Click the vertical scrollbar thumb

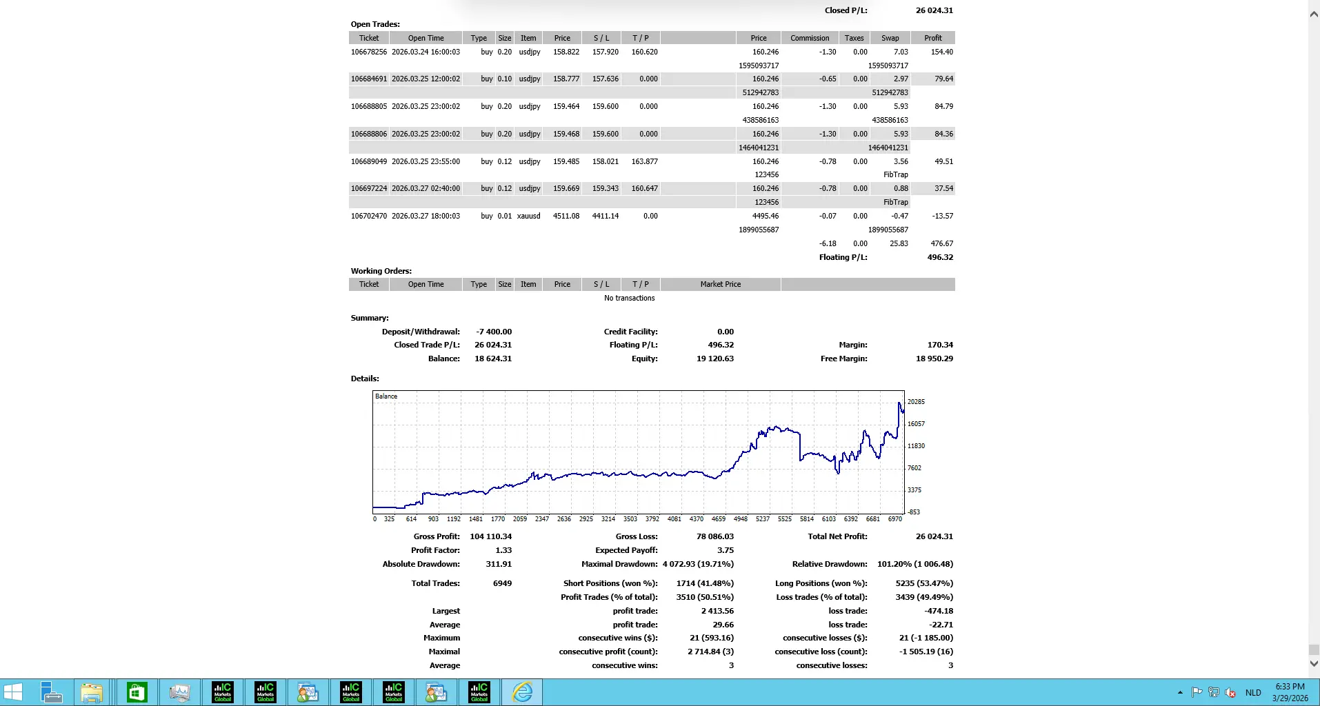[x=1314, y=650]
